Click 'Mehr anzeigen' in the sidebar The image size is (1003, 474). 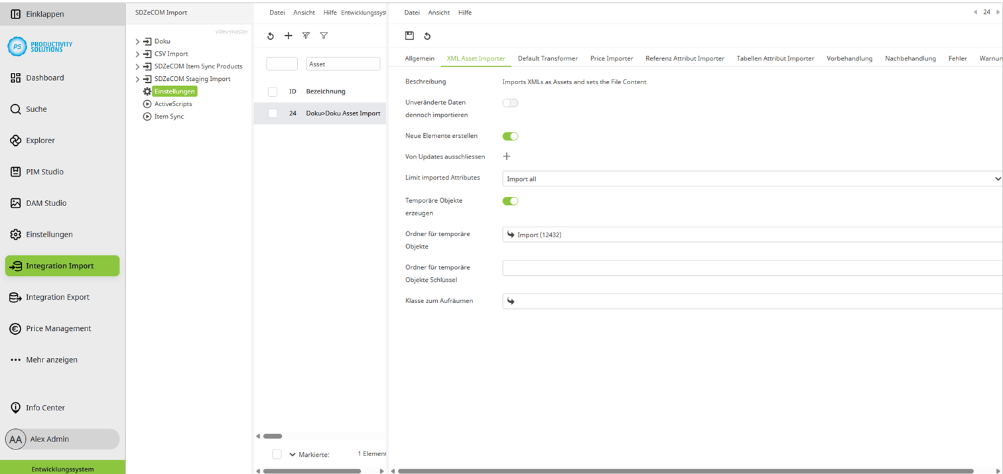click(52, 361)
